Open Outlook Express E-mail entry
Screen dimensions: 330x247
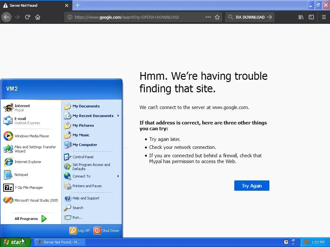point(31,121)
